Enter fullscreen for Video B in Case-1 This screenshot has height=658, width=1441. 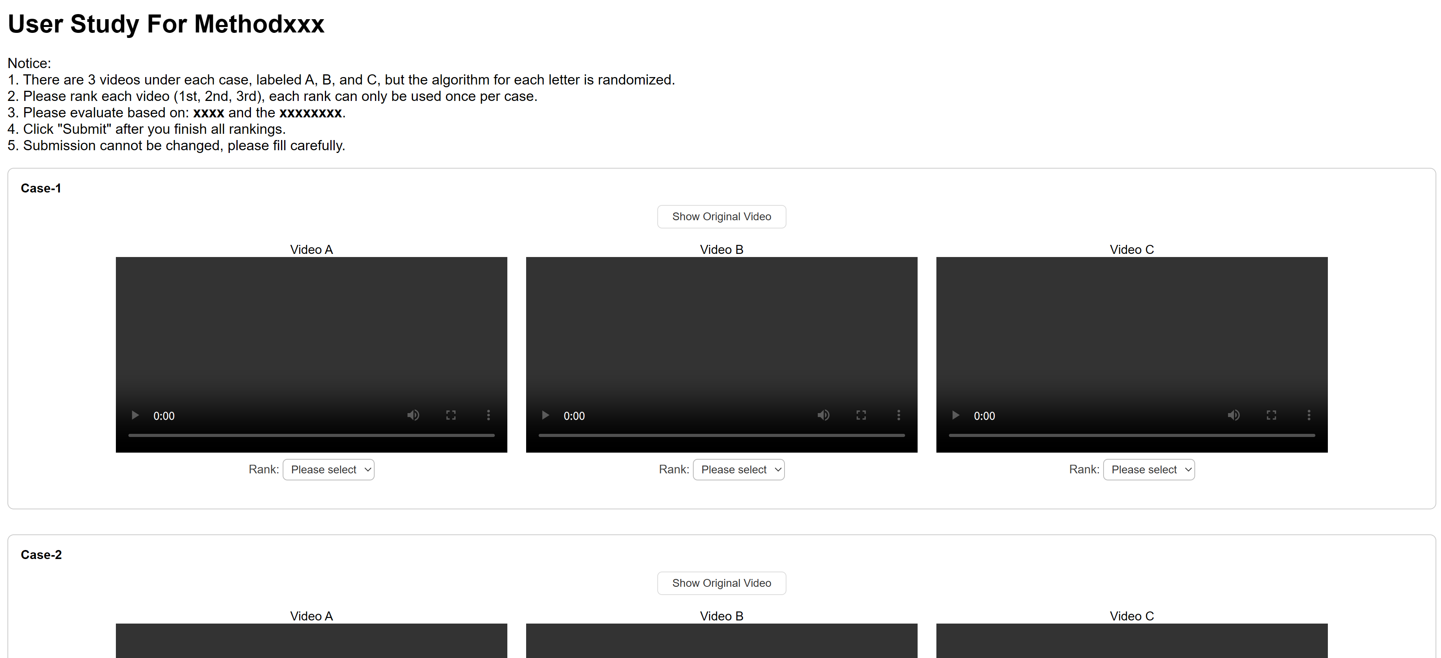pyautogui.click(x=861, y=415)
